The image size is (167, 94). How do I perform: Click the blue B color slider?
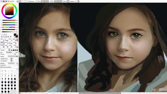(x=9, y=25)
